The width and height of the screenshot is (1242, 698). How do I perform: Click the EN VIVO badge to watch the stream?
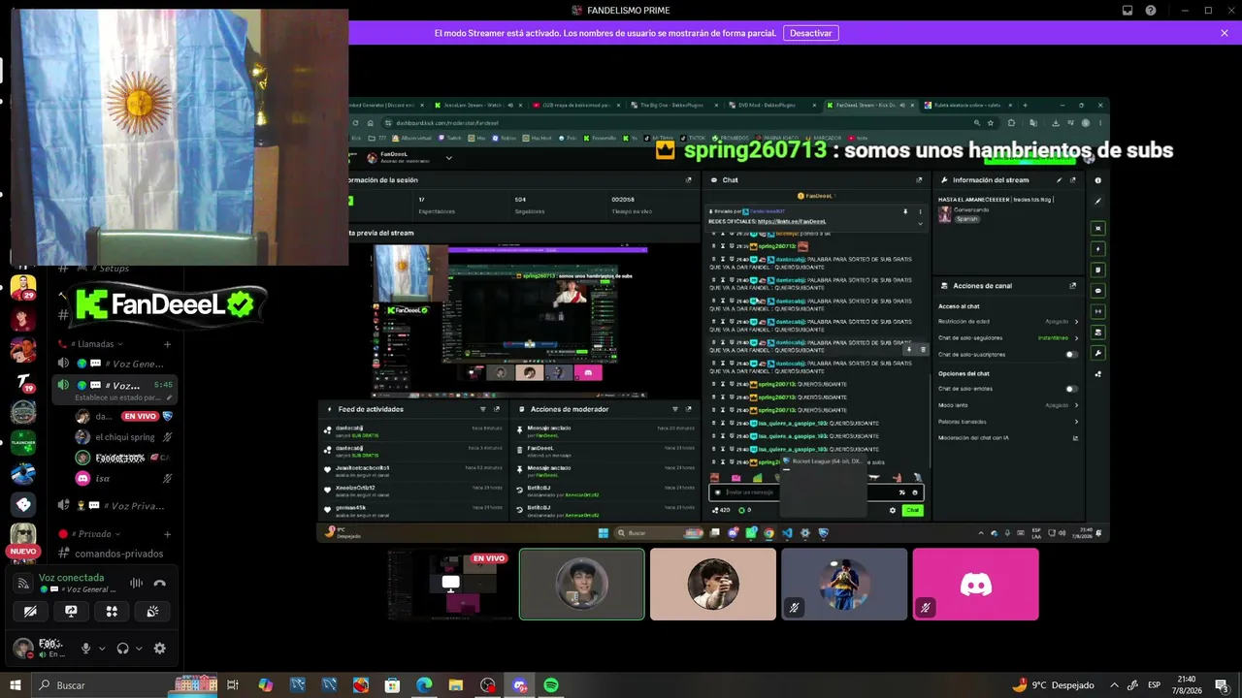click(x=140, y=416)
